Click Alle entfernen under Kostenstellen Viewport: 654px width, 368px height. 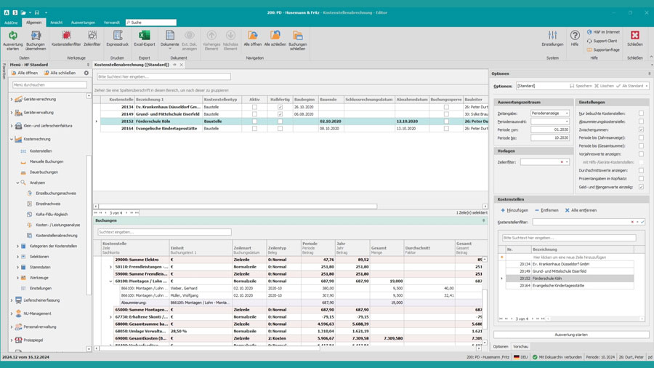(x=581, y=210)
